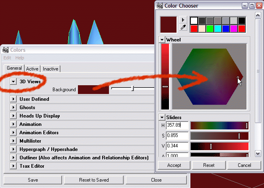Screen dimensions: 264x188
Task: Expand the Hypergraph / Hypershade section
Action: pyautogui.click(x=14, y=149)
